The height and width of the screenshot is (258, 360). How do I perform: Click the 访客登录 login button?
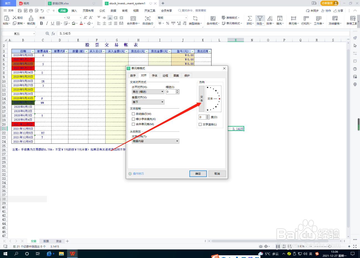tap(330, 3)
